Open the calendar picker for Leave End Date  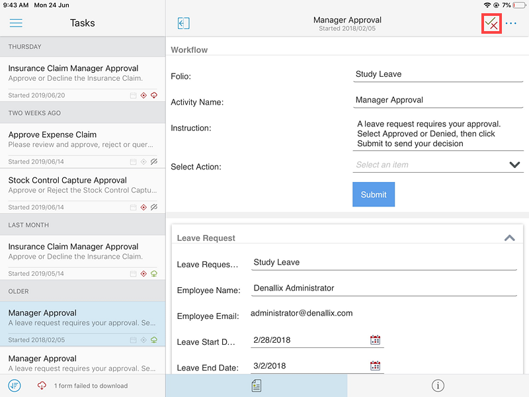pyautogui.click(x=375, y=364)
